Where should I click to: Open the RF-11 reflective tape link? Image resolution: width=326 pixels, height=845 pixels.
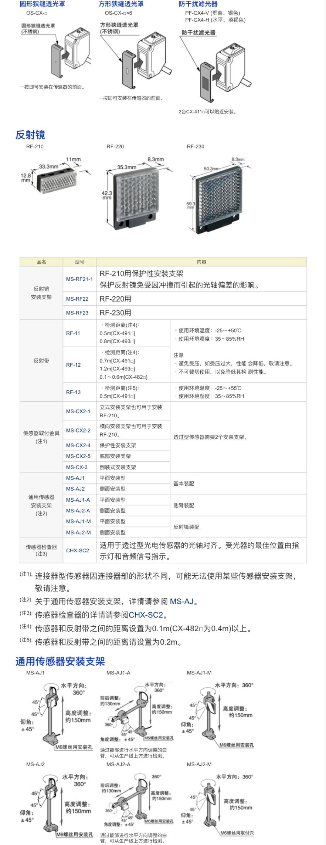tap(73, 333)
